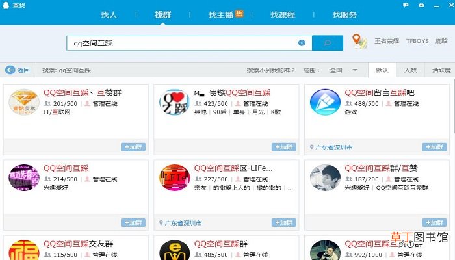Join group QQ空间互踩区-LIFe... with +加群
Image resolution: width=455 pixels, height=260 pixels.
(284, 222)
